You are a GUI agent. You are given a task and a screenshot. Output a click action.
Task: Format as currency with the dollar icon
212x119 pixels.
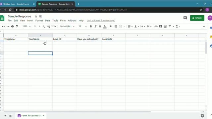tap(35, 26)
